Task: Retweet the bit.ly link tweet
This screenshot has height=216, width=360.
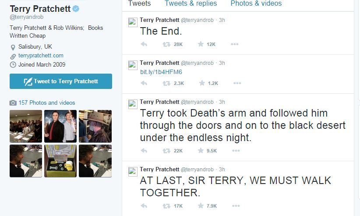Action: pos(166,83)
